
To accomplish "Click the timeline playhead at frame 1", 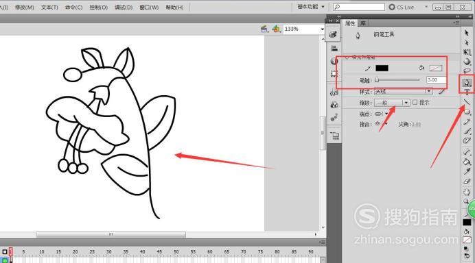I will [10, 253].
